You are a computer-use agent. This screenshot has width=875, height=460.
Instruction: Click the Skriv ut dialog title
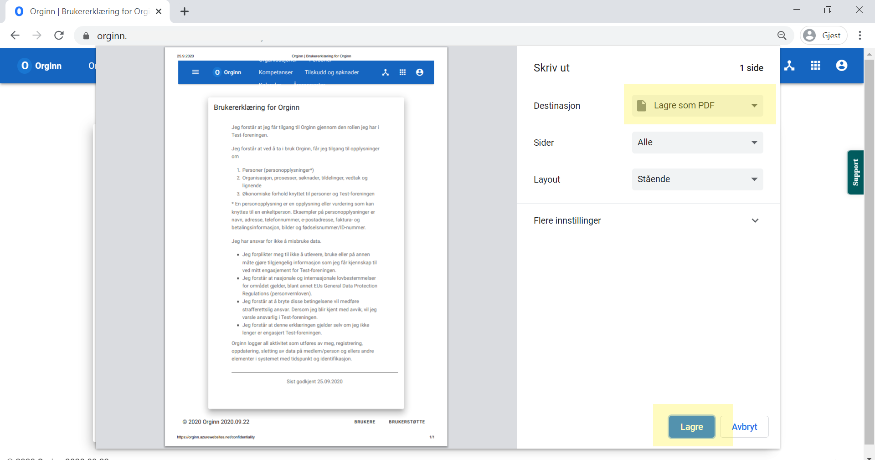(551, 68)
